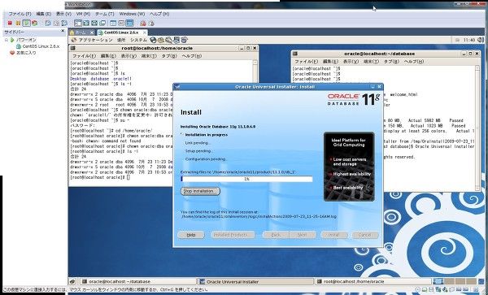Click the 'Extracting files to' status text
The height and width of the screenshot is (295, 488).
pos(238,172)
